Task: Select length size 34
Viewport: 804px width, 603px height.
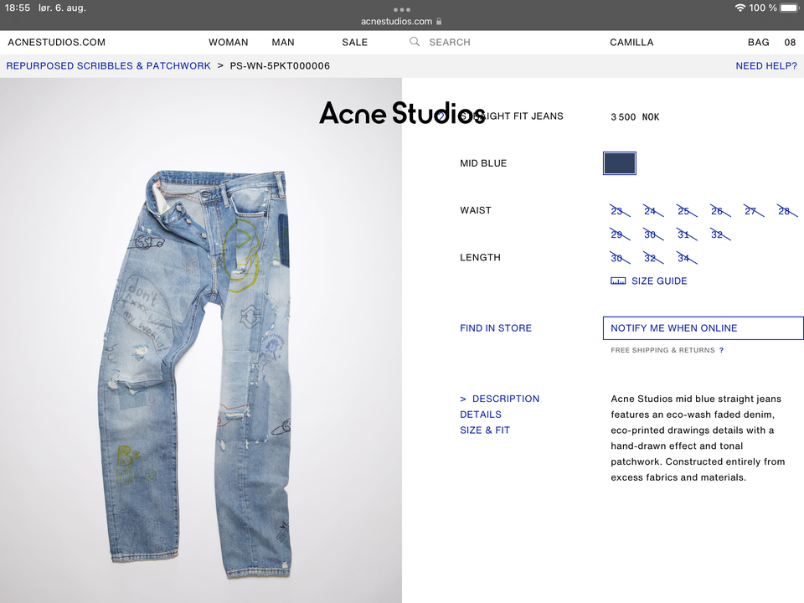Action: (x=687, y=258)
